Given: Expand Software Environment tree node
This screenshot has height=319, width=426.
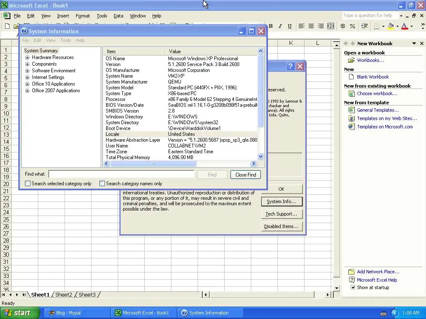Looking at the screenshot, I should click(27, 71).
